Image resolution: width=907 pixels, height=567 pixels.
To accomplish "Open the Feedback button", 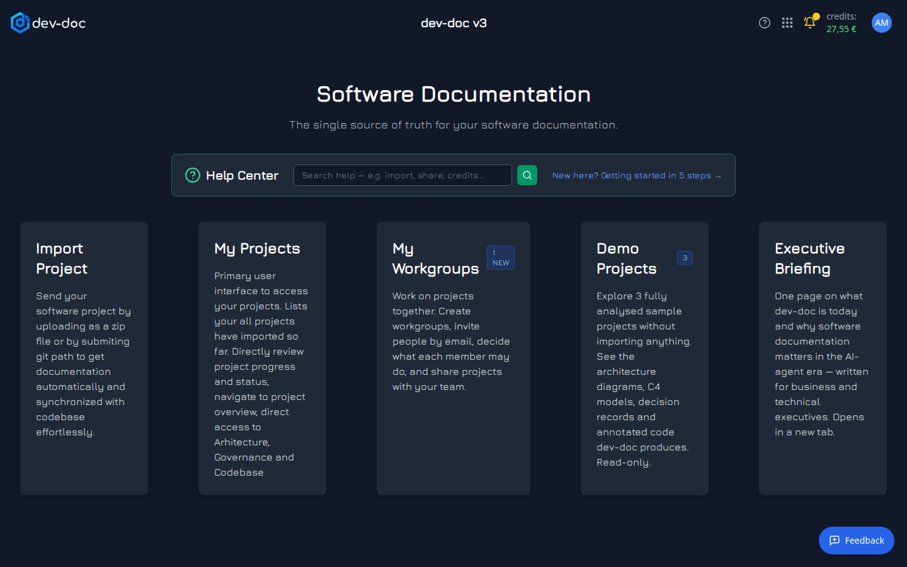I will tap(857, 541).
